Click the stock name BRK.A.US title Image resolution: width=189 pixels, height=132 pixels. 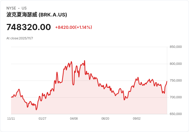(x=37, y=15)
